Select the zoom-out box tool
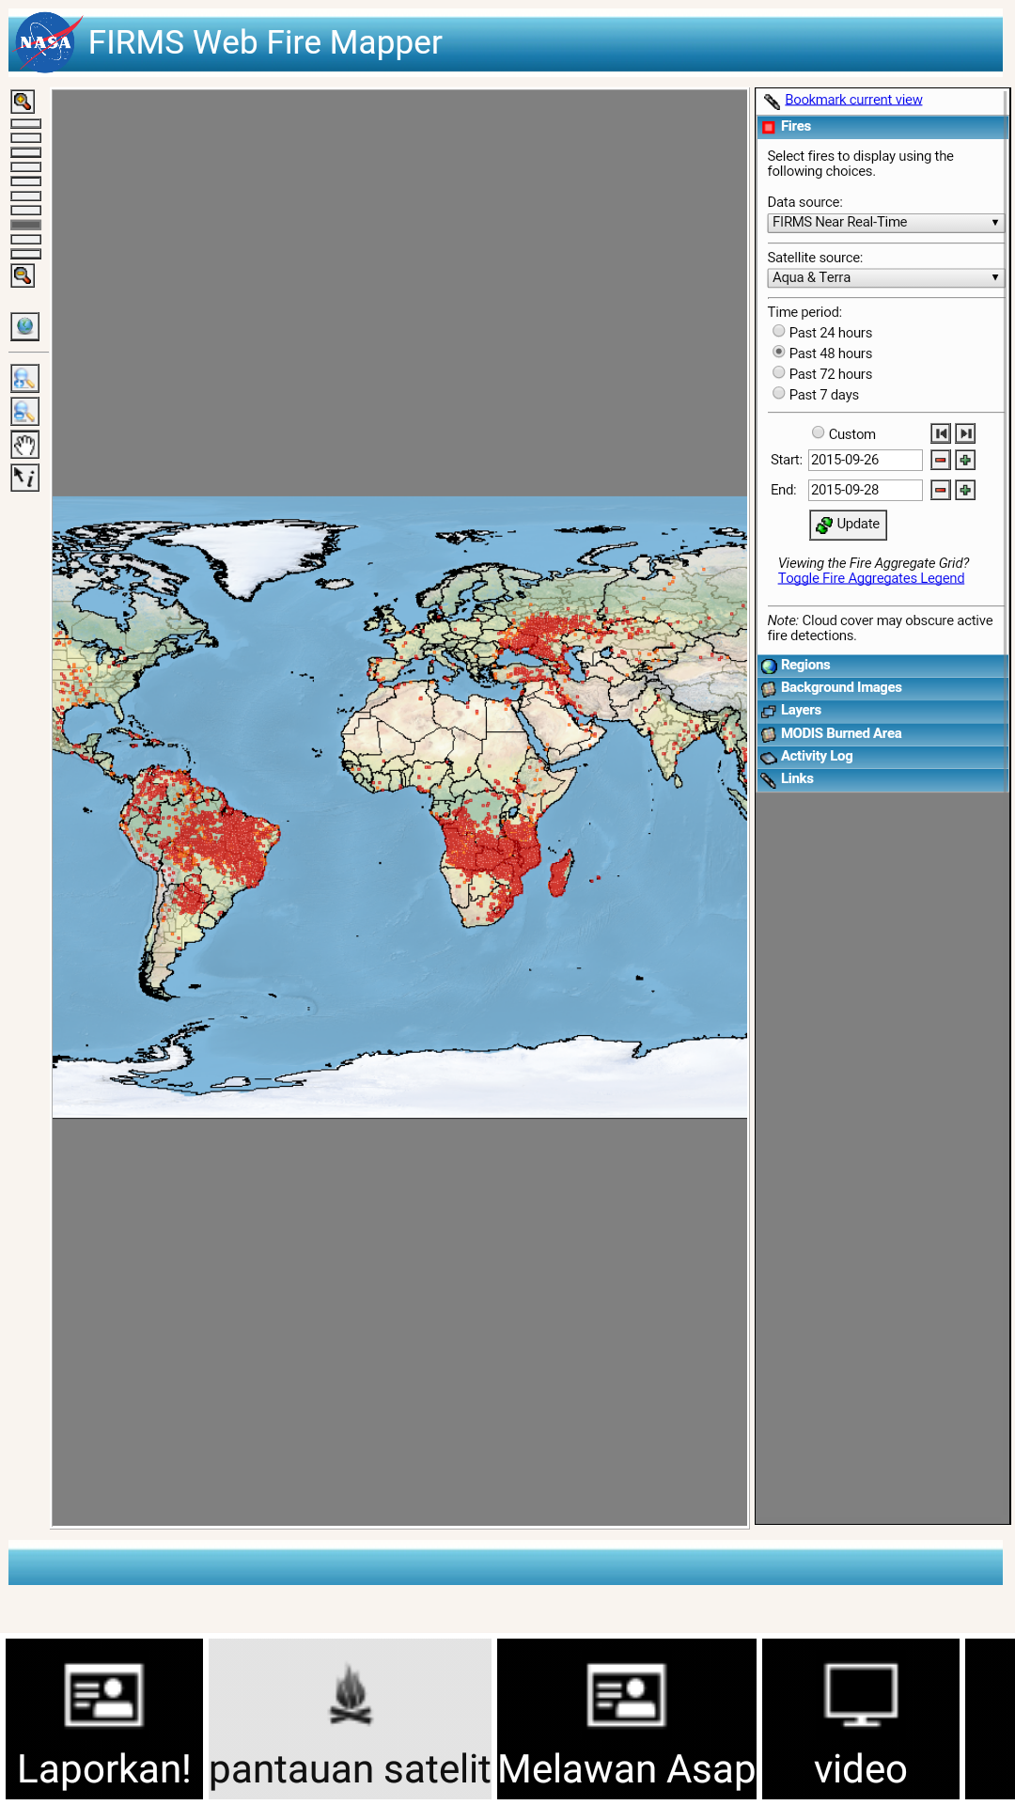 25,412
